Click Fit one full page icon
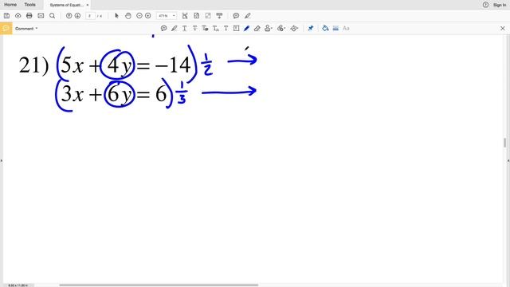The image size is (510, 287). tap(197, 16)
